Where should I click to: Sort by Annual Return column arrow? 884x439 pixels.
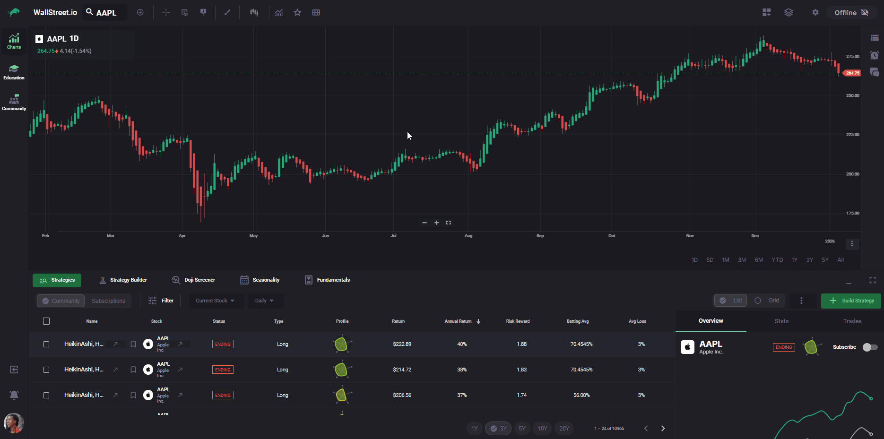478,321
